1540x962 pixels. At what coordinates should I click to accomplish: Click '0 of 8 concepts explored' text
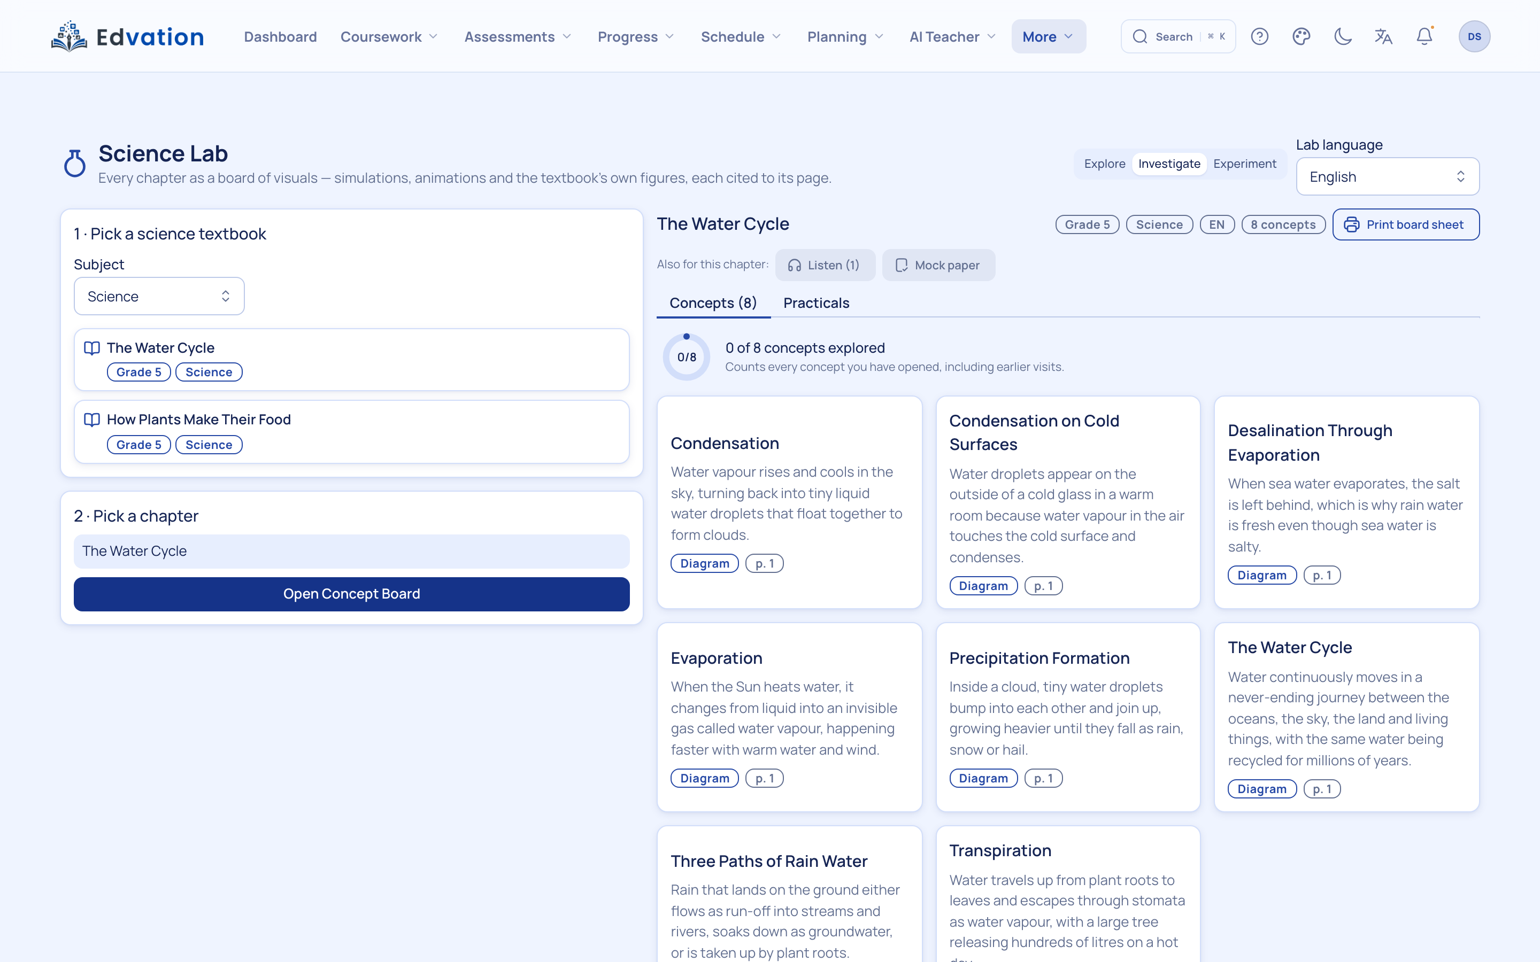click(x=805, y=348)
